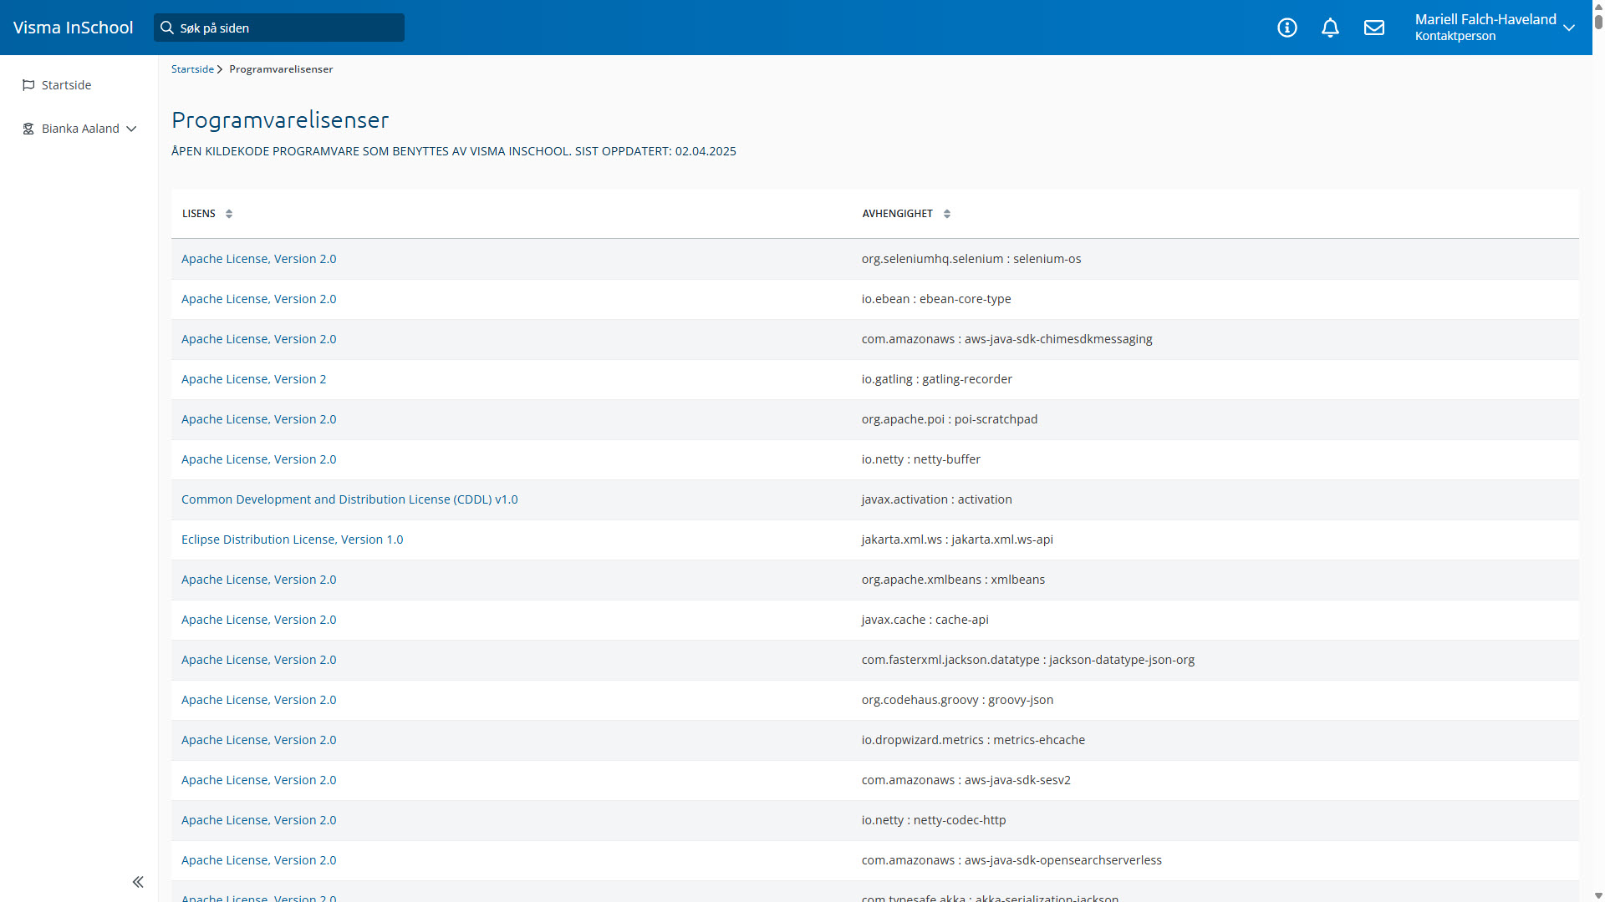Open license link for aws-java-sdk-sesv2 row
1605x902 pixels.
[x=258, y=780]
